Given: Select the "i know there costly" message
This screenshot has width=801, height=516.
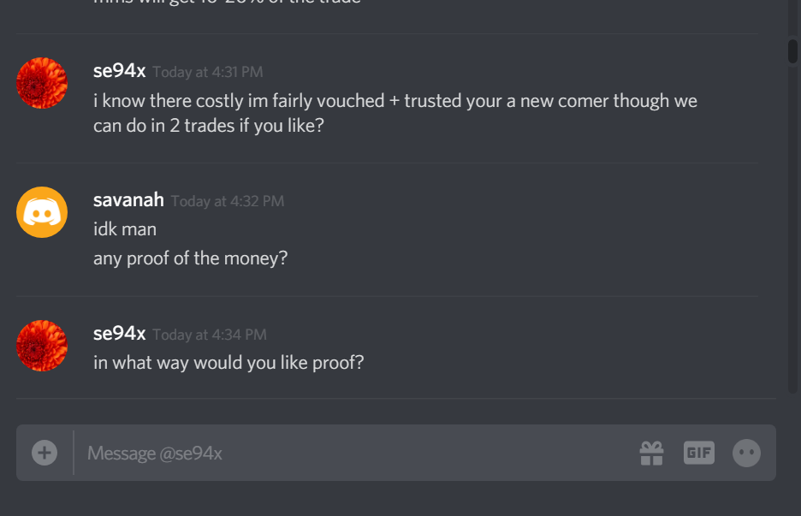Looking at the screenshot, I should click(395, 113).
